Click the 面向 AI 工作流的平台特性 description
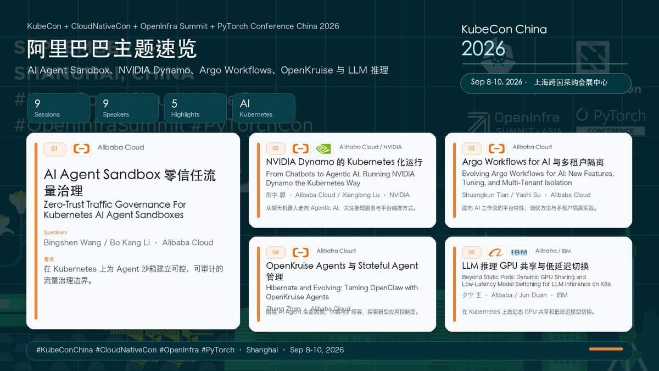This screenshot has height=371, width=659. tap(530, 208)
